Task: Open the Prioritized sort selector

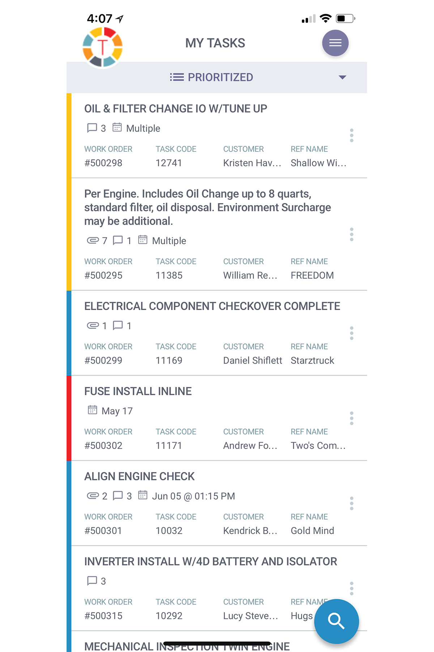Action: [x=217, y=77]
